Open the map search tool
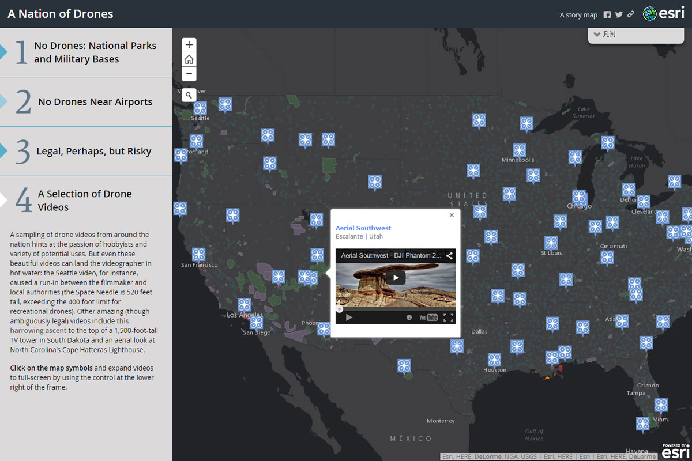Screen dimensions: 692x461 pyautogui.click(x=189, y=95)
